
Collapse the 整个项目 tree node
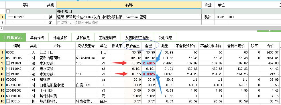[8, 11]
